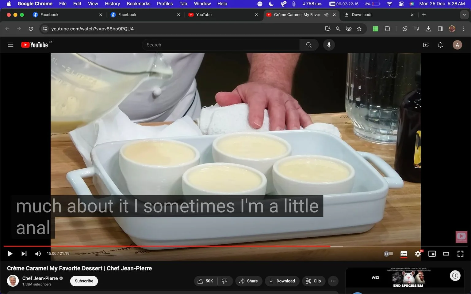Toggle Do Not Disturb moon icon
The width and height of the screenshot is (471, 294).
pos(271,4)
